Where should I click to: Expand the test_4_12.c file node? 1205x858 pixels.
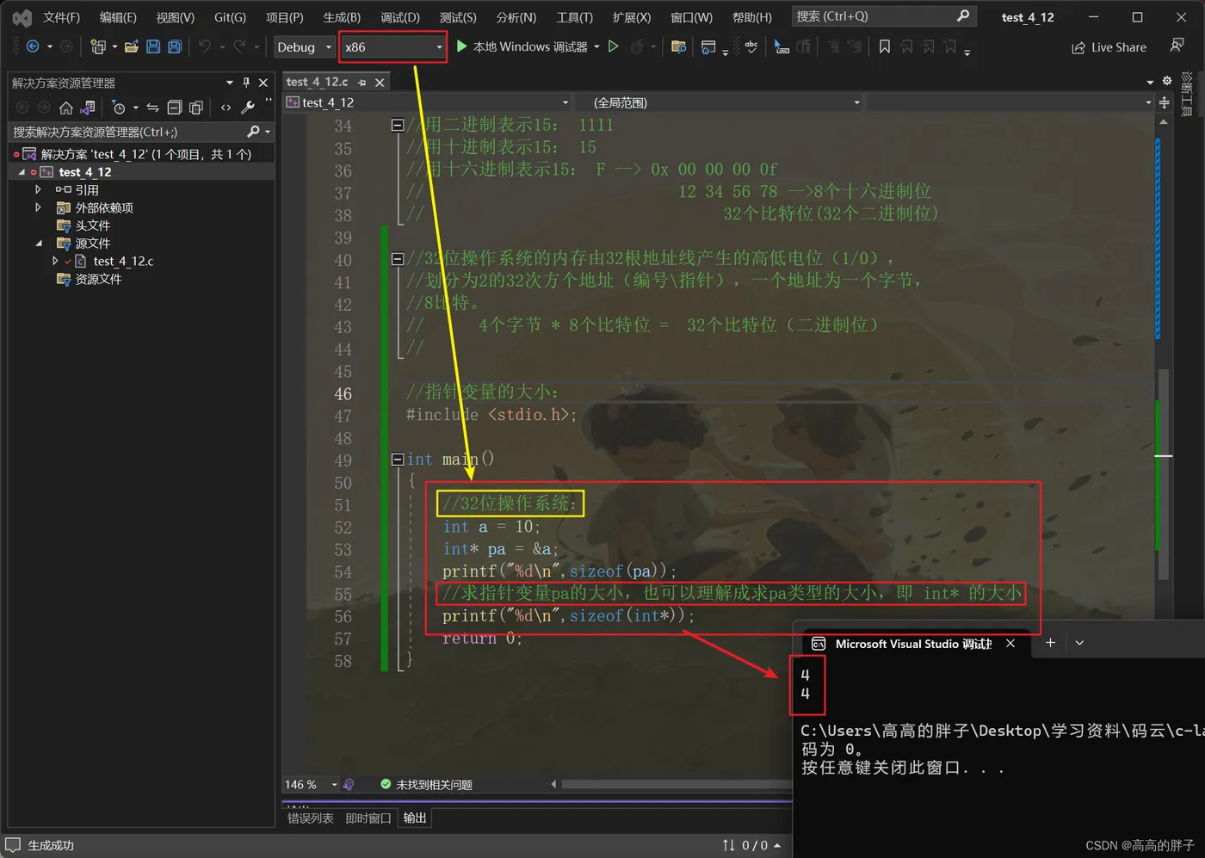tap(55, 261)
